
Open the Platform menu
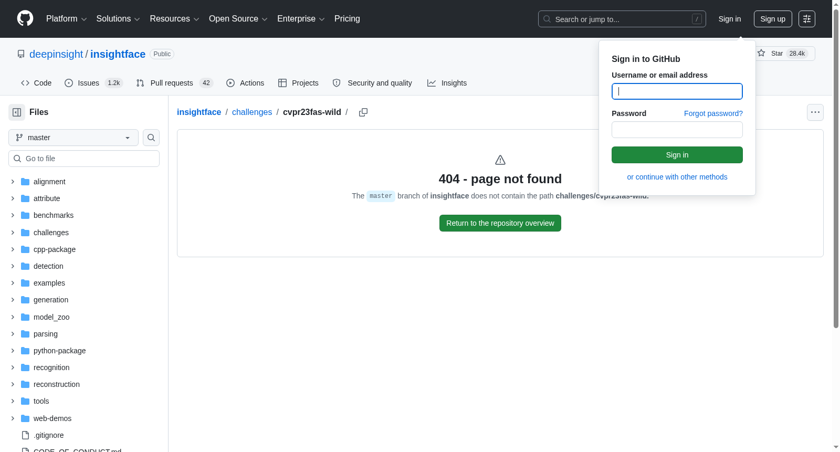[67, 19]
